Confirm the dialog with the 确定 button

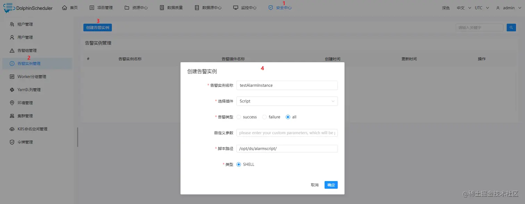point(331,185)
